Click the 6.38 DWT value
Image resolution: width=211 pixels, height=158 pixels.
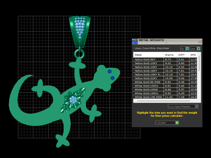[x=181, y=82]
